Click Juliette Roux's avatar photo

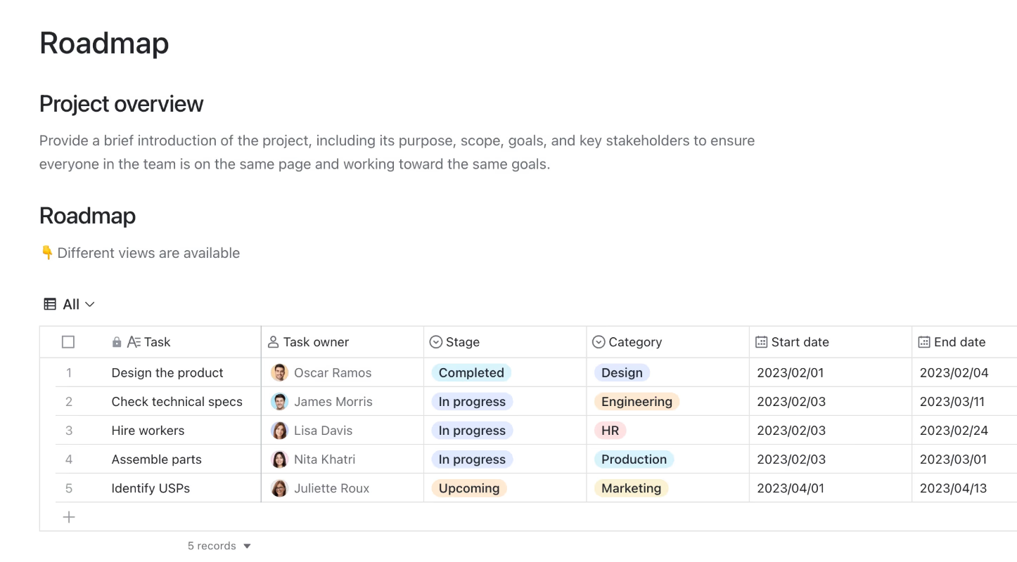pos(279,488)
